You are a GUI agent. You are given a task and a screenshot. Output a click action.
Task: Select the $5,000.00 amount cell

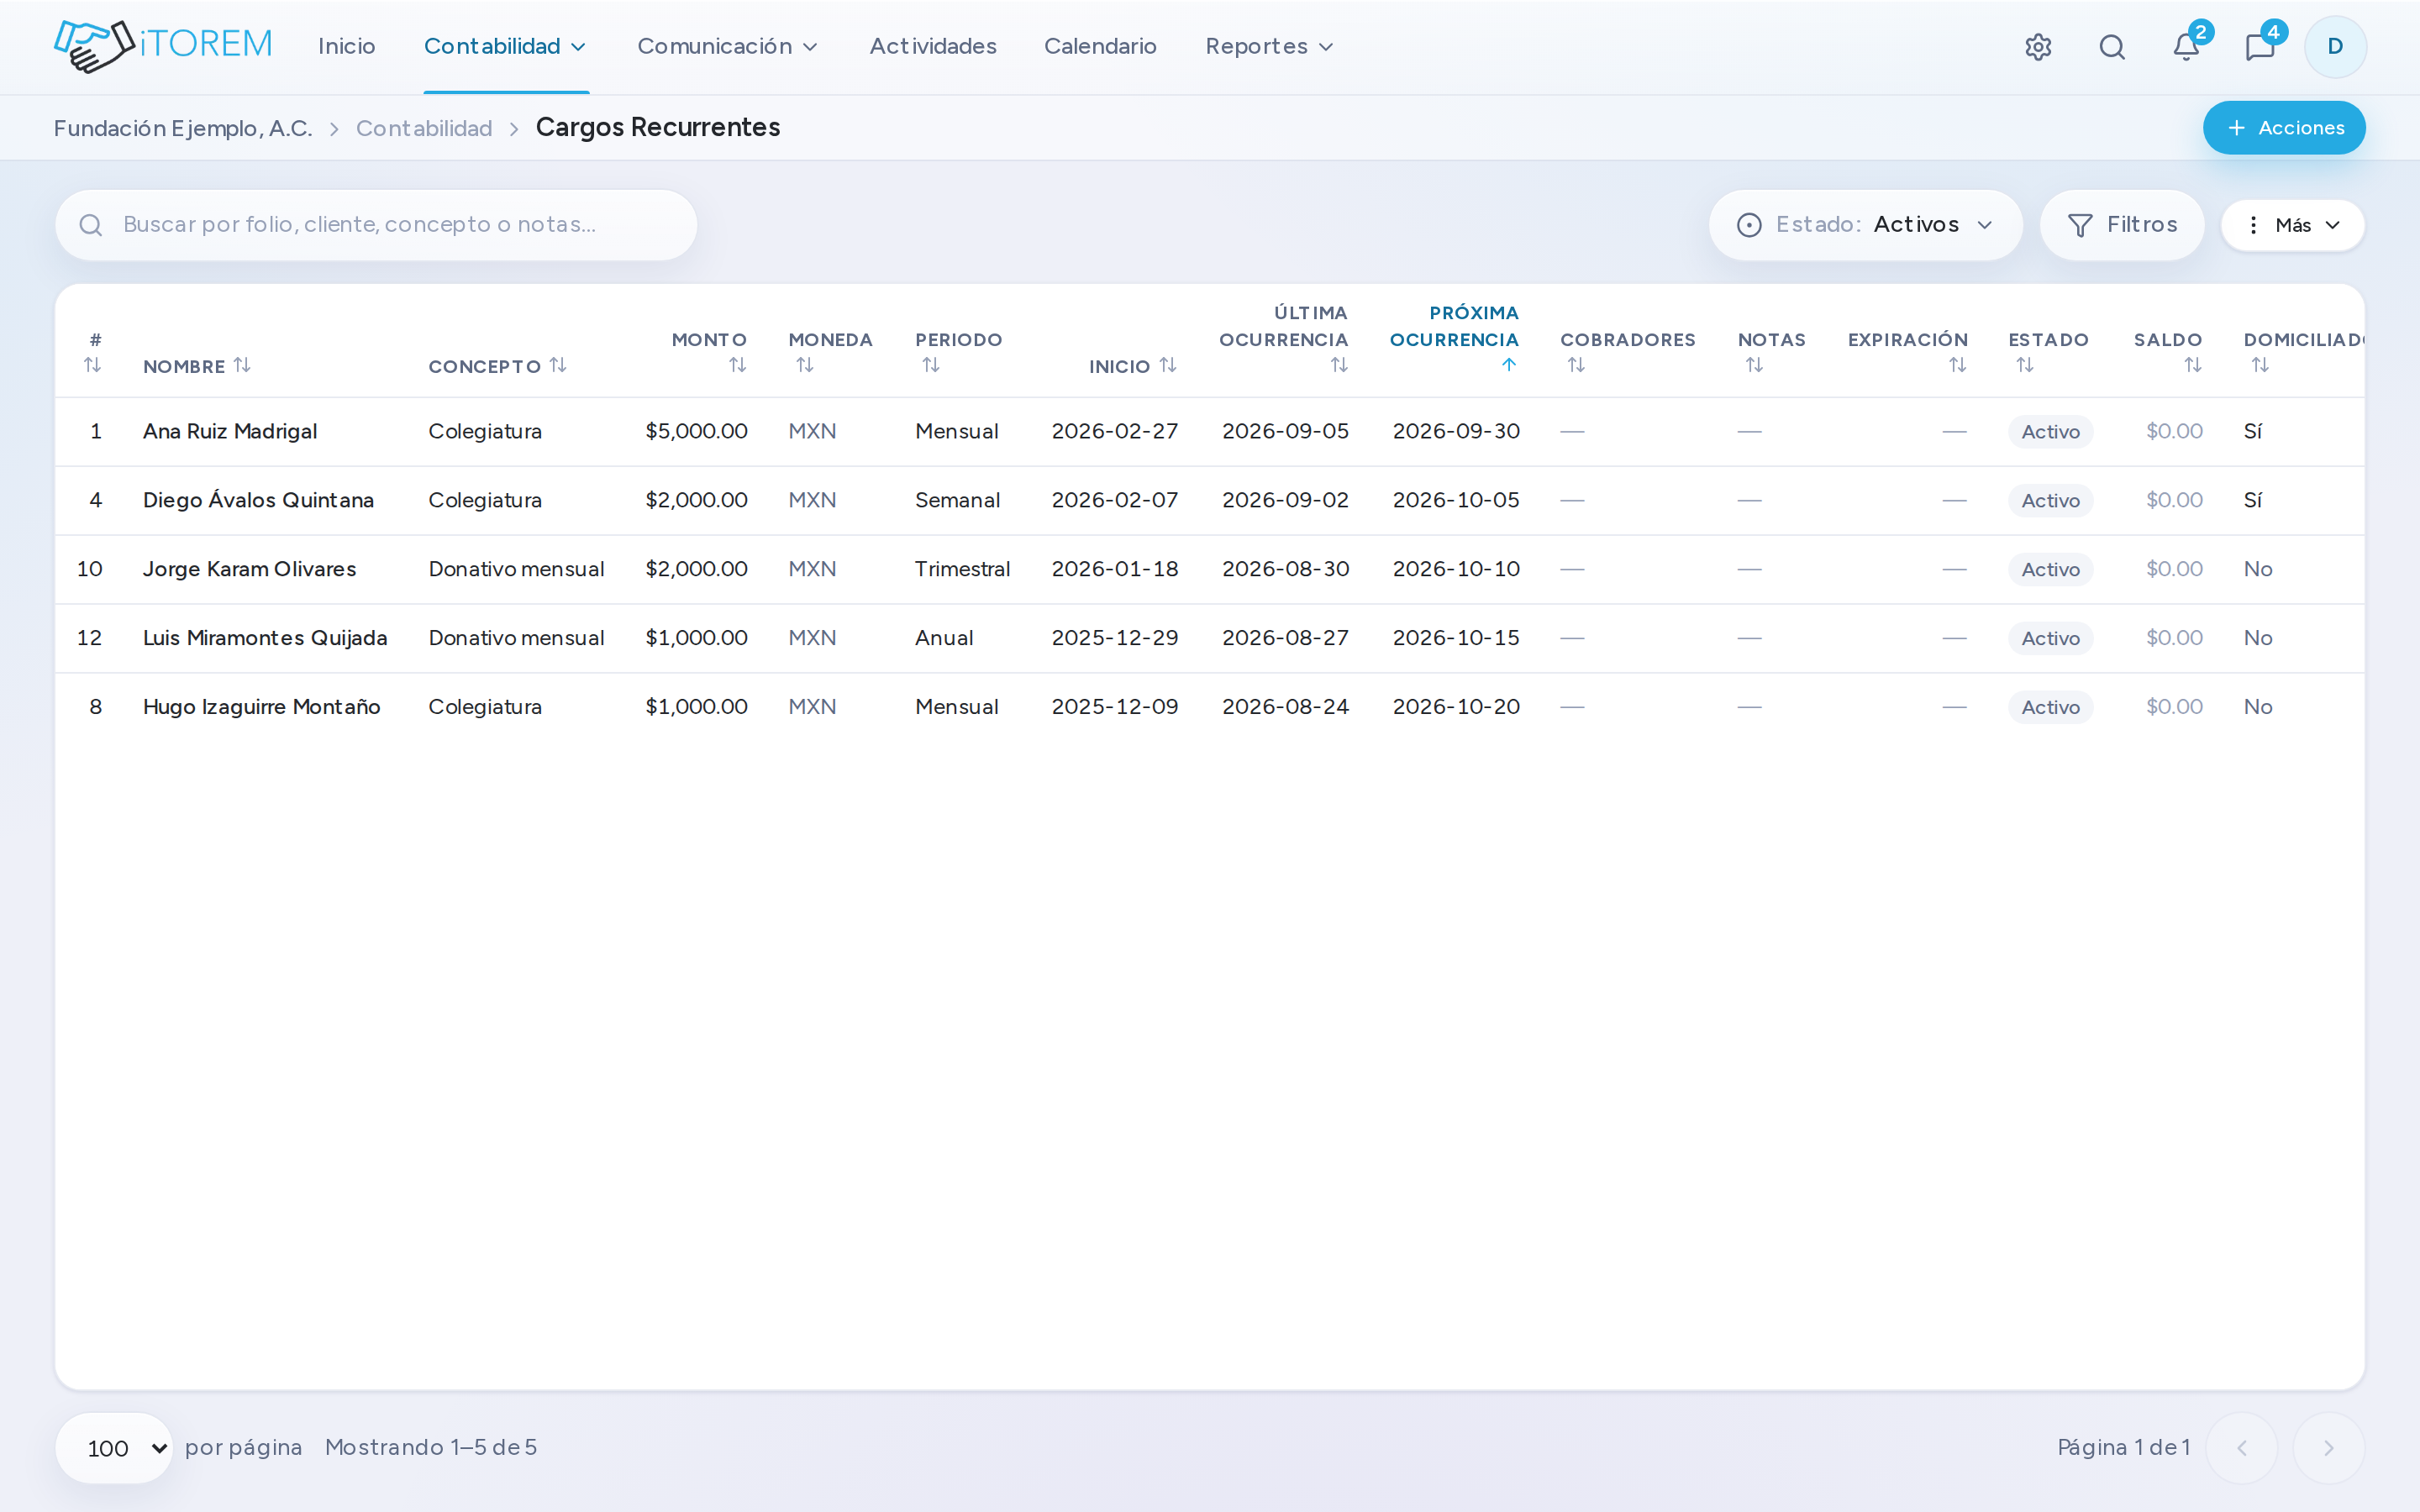pyautogui.click(x=696, y=432)
